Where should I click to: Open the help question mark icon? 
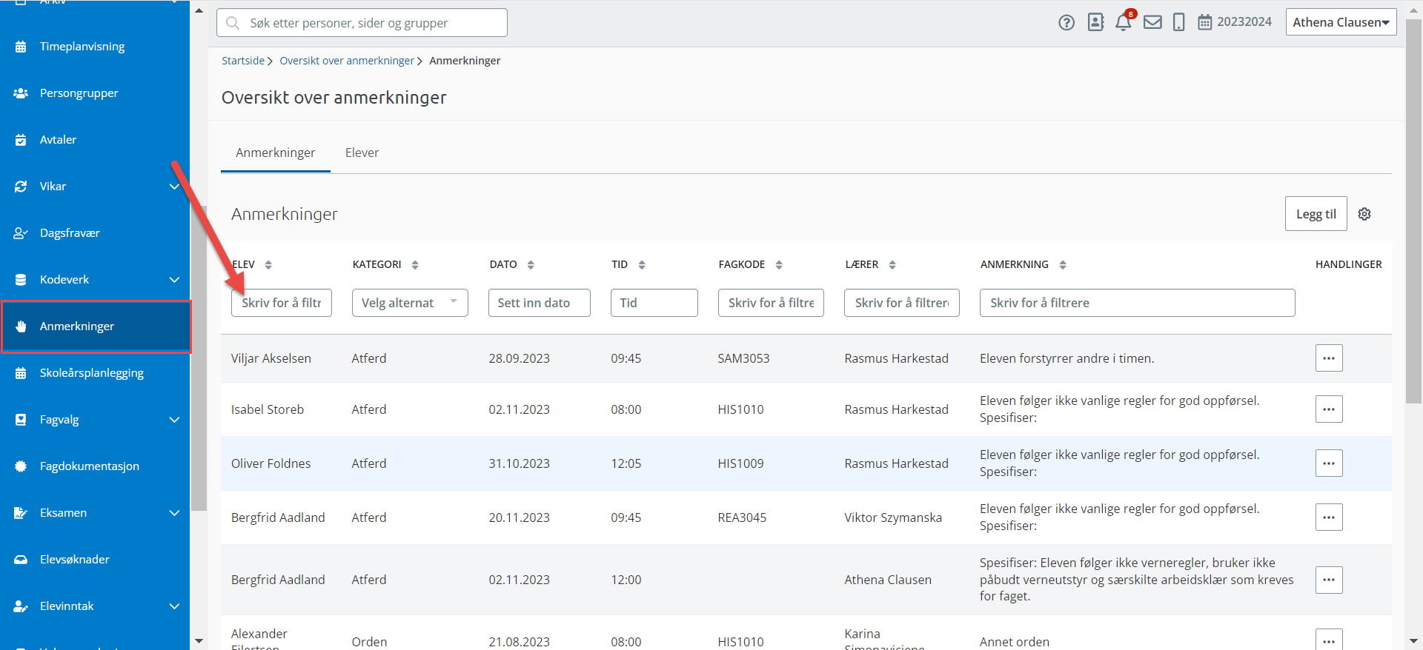point(1067,22)
